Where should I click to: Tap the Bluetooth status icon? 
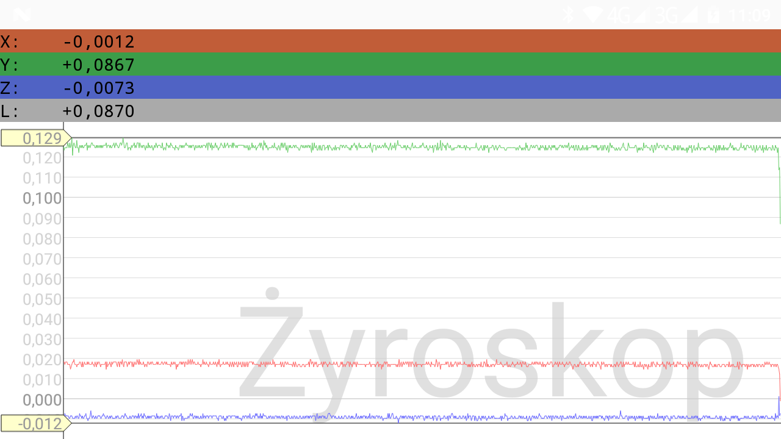click(568, 15)
